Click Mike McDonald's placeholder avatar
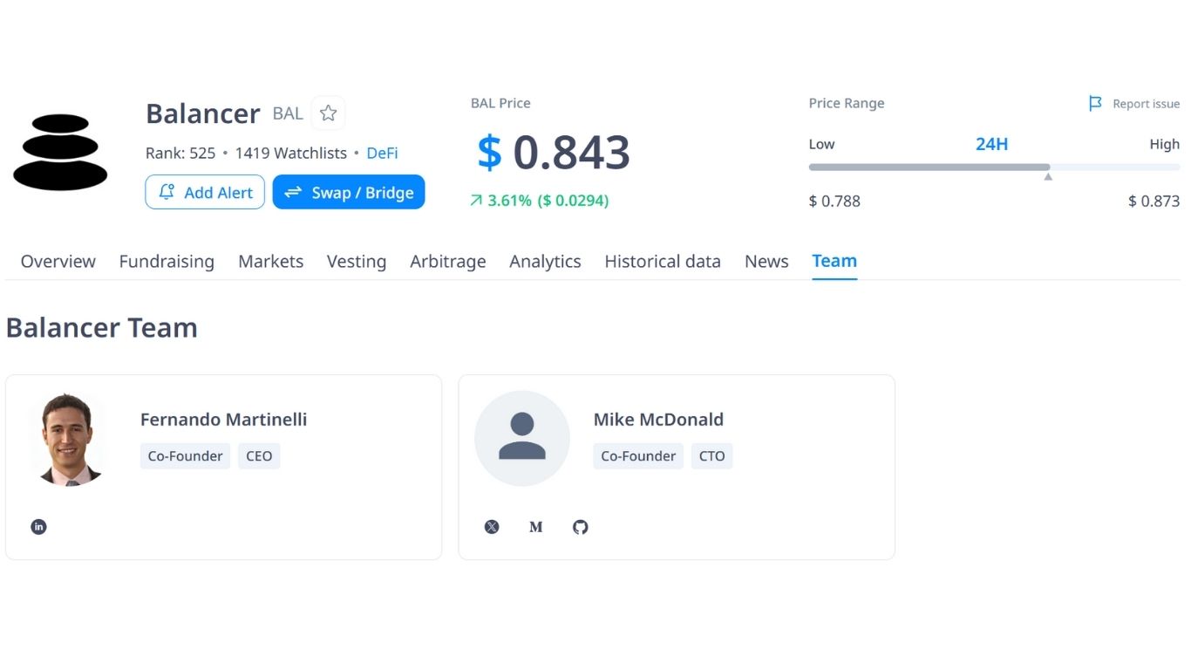Viewport: 1191px width, 670px height. click(521, 438)
